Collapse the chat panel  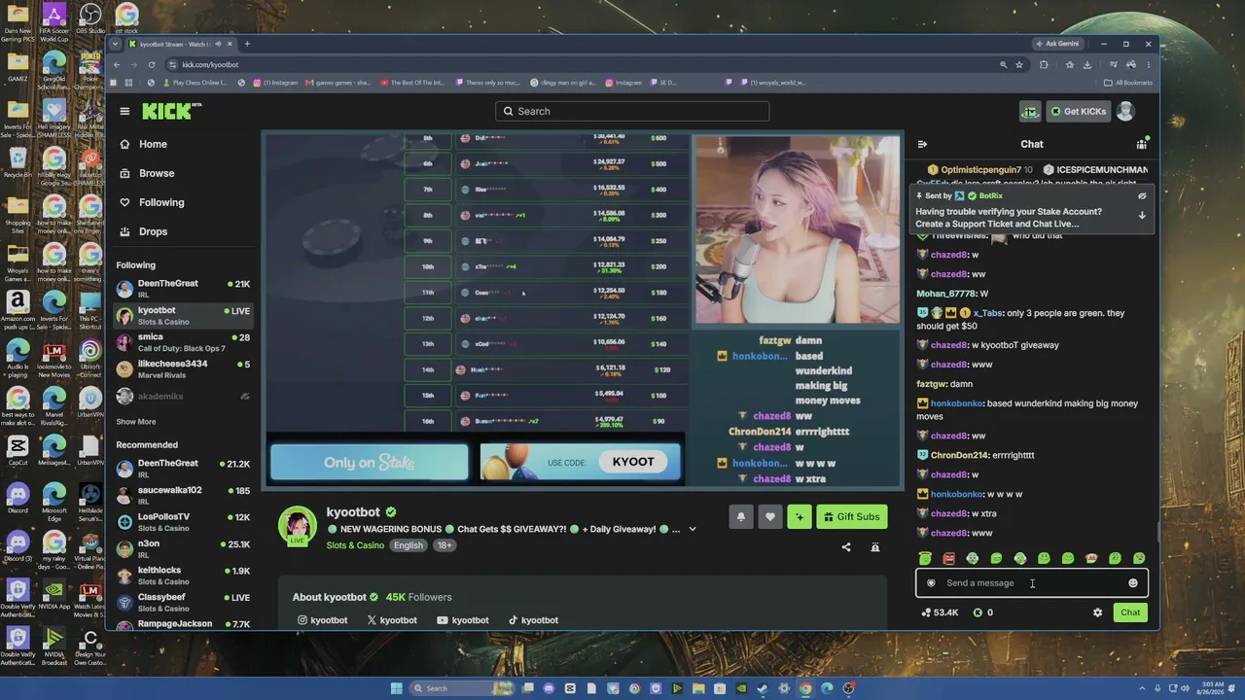[x=922, y=144]
